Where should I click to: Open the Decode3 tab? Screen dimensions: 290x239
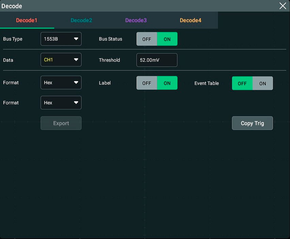pyautogui.click(x=136, y=20)
